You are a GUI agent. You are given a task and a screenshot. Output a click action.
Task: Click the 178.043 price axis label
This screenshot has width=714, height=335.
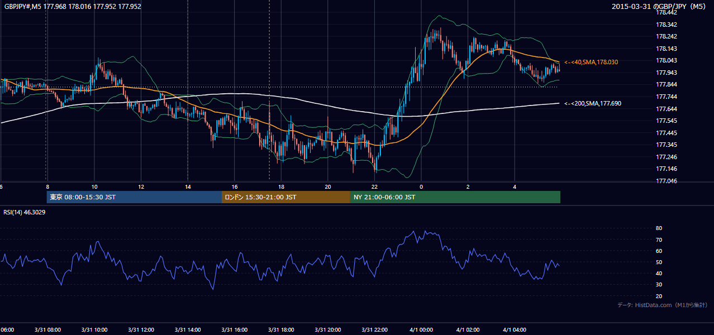(x=665, y=60)
